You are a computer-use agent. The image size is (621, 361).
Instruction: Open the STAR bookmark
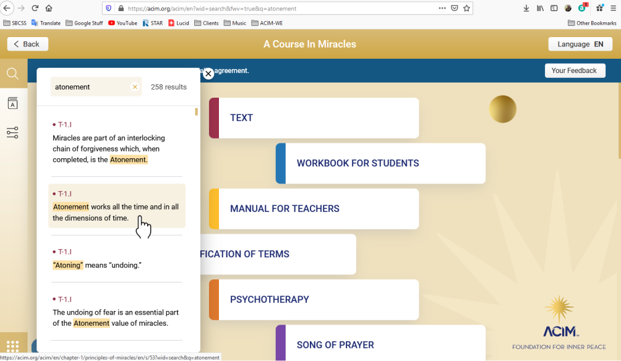tap(153, 23)
